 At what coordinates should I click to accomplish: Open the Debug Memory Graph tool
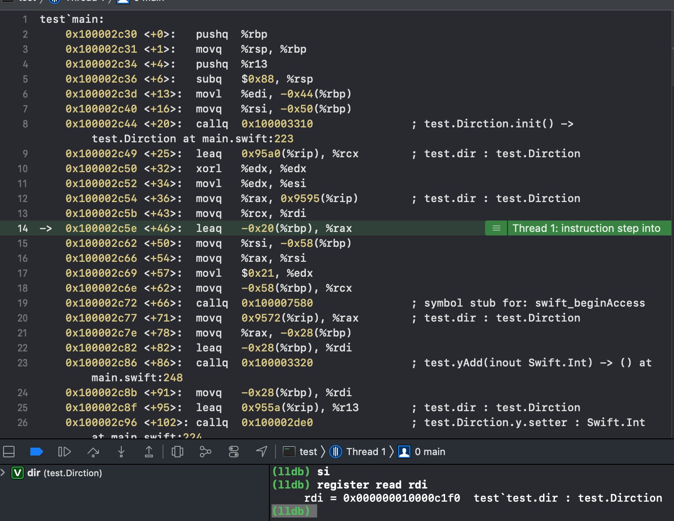coord(205,452)
